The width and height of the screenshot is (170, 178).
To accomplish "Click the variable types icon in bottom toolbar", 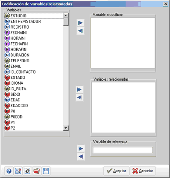I will point(18,171).
